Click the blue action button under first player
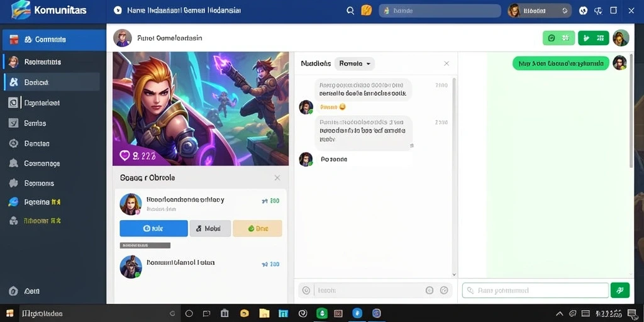Screen dimensions: 644x322 point(153,228)
